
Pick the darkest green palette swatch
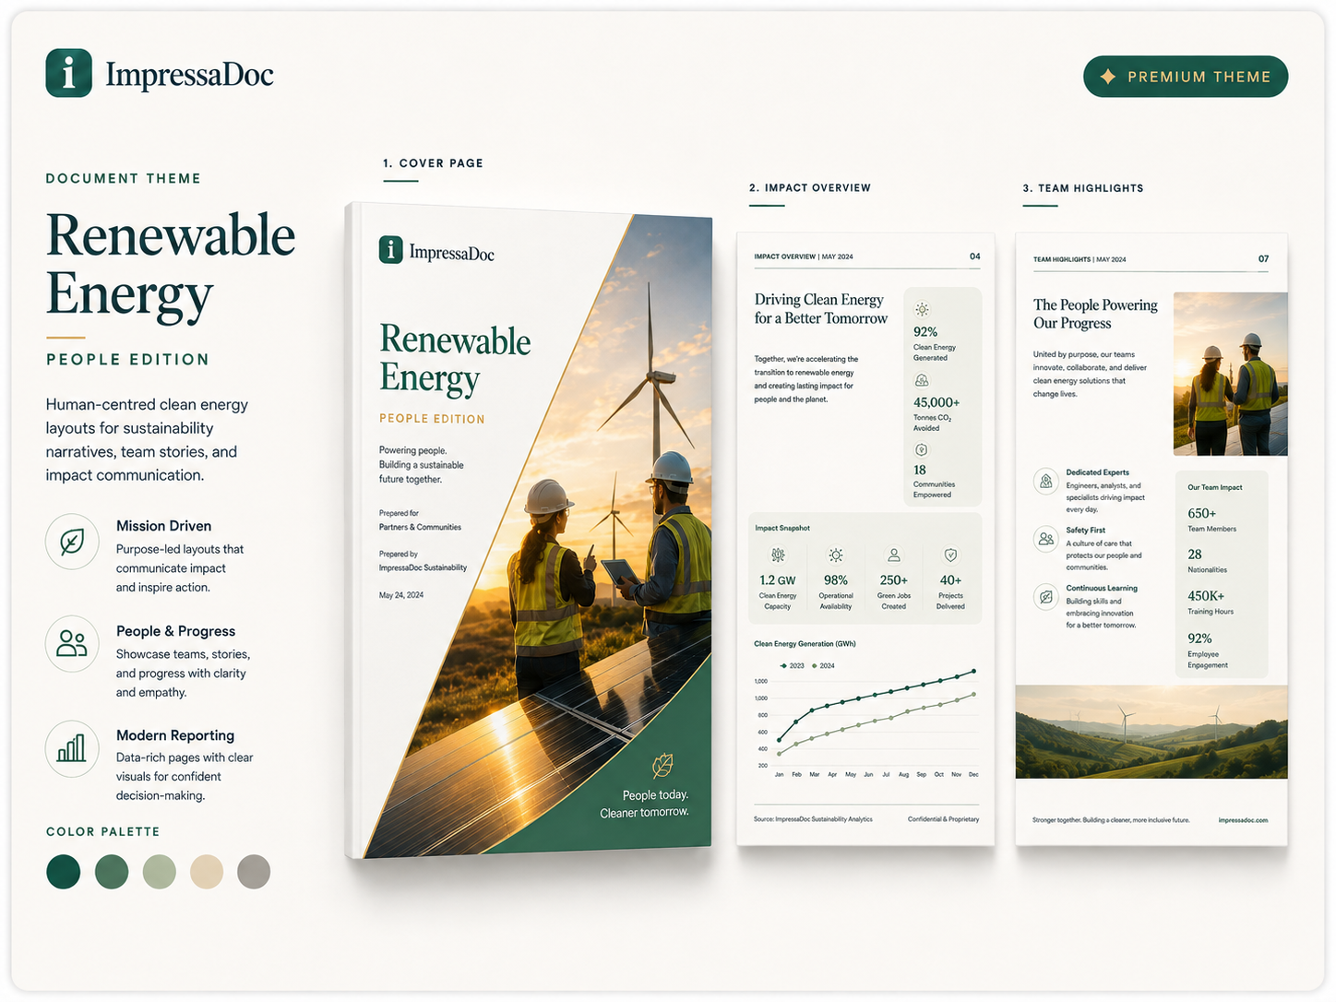64,872
